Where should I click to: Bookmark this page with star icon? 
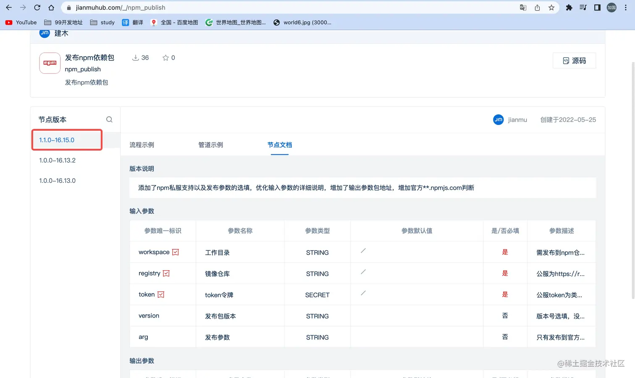point(551,8)
